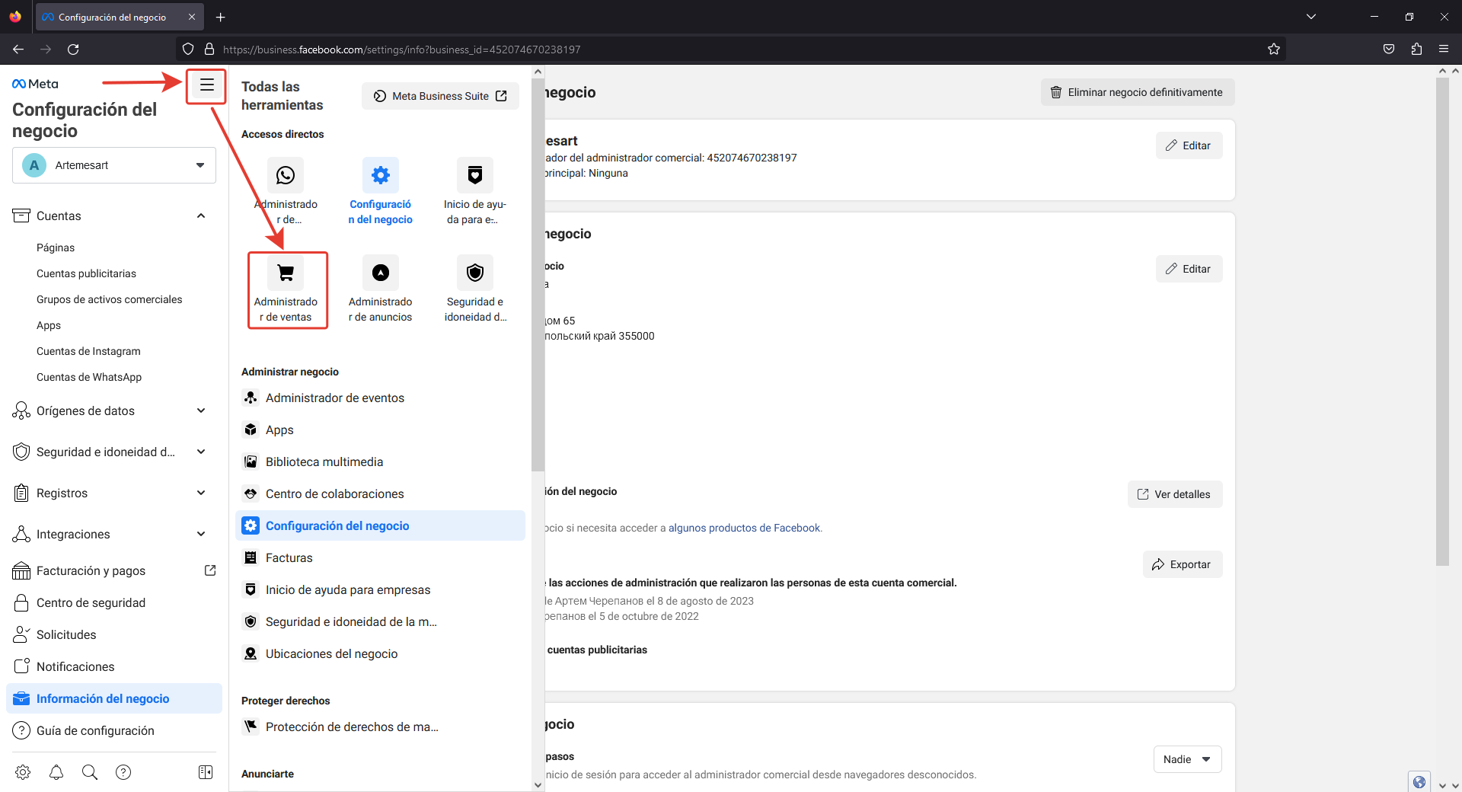Screen dimensions: 1462x792
Task: Go back to previous page
Action: tap(18, 49)
